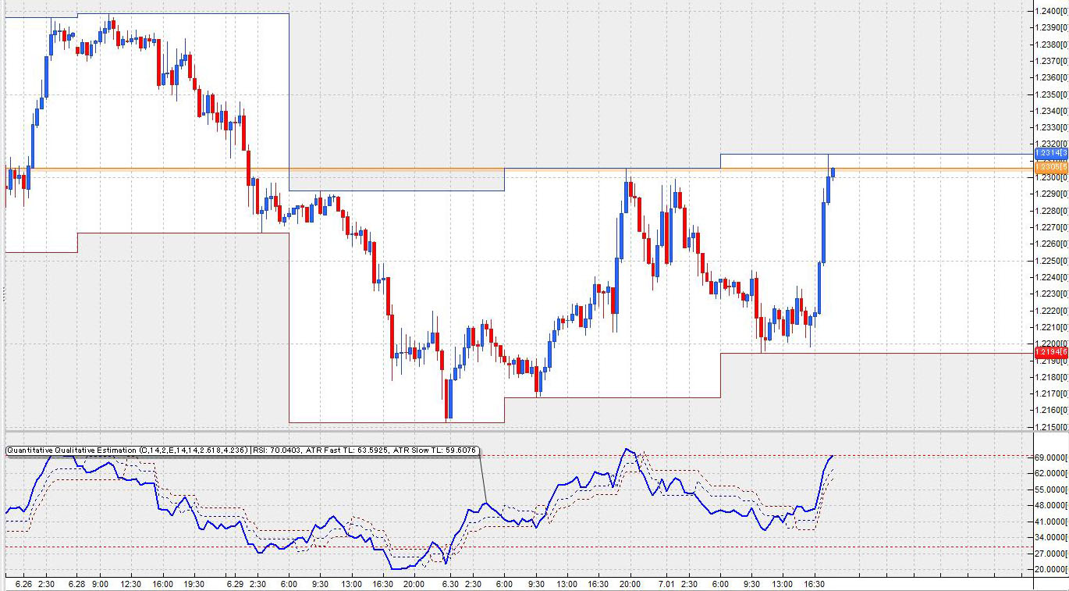
Task: Click the 6.28 date label on time axis
Action: [x=76, y=584]
